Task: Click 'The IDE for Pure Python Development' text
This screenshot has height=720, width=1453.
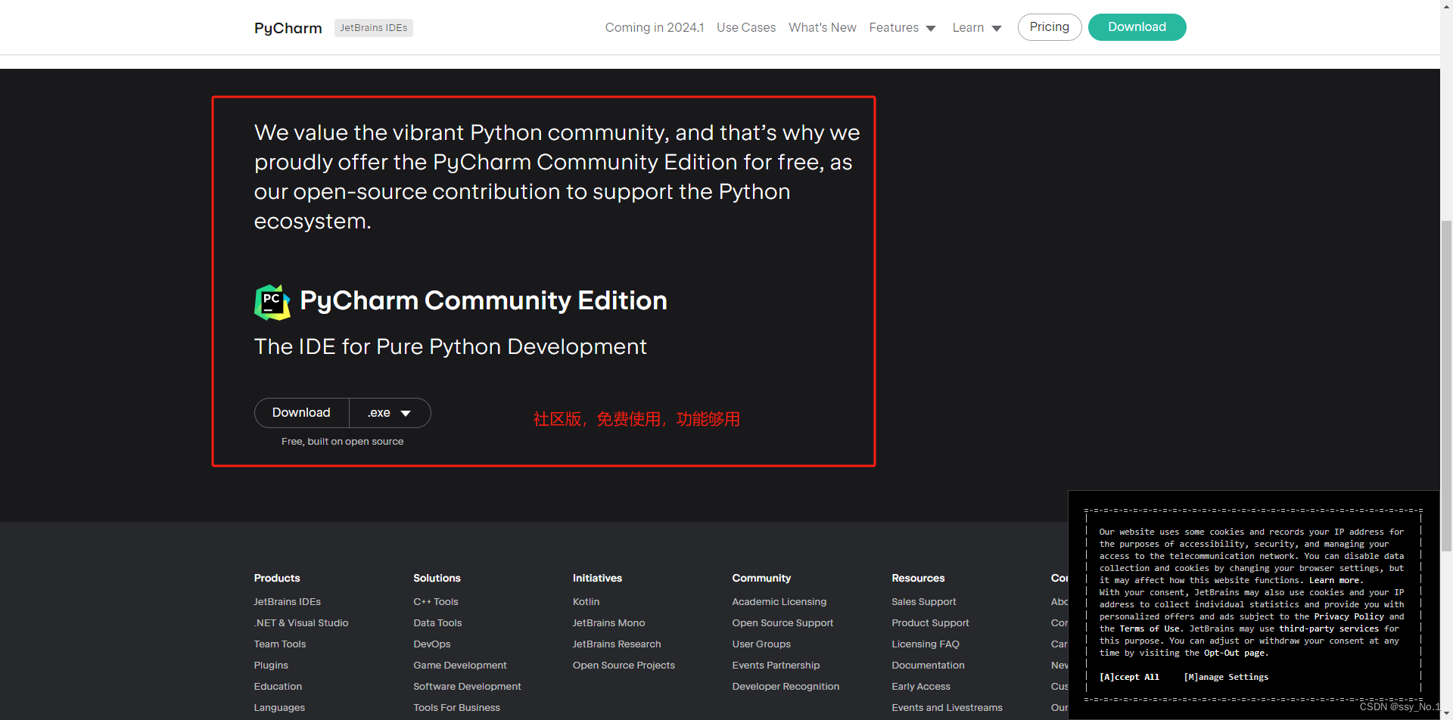Action: click(450, 346)
